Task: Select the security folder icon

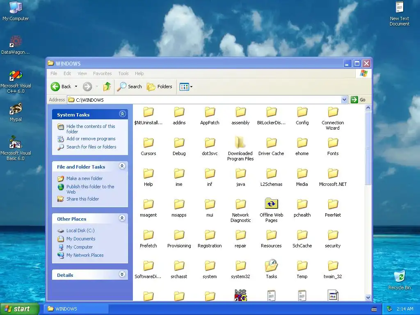Action: click(x=333, y=235)
